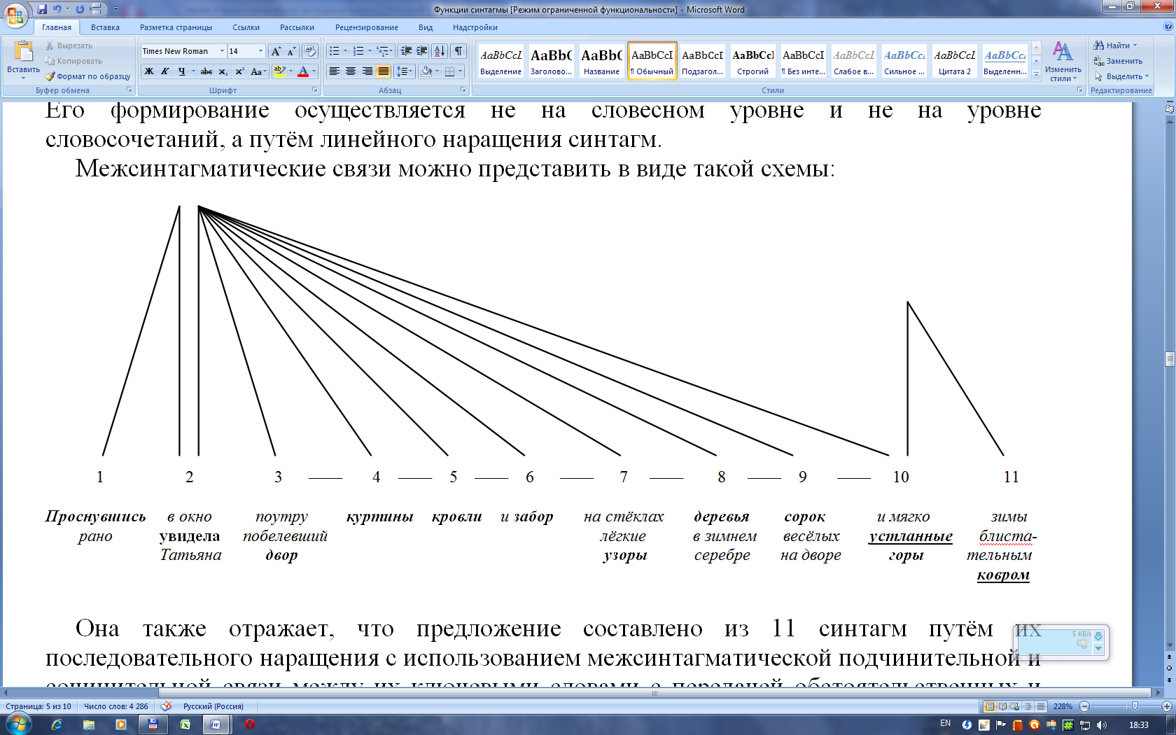1176x735 pixels.
Task: Click numbered list icon
Action: (x=358, y=51)
